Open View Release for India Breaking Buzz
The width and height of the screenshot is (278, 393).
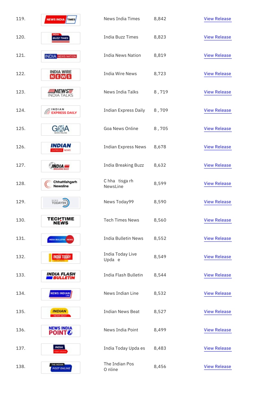[x=217, y=165]
